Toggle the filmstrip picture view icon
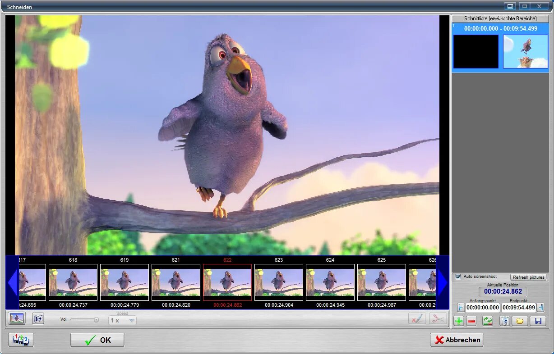The image size is (554, 354). (x=17, y=318)
